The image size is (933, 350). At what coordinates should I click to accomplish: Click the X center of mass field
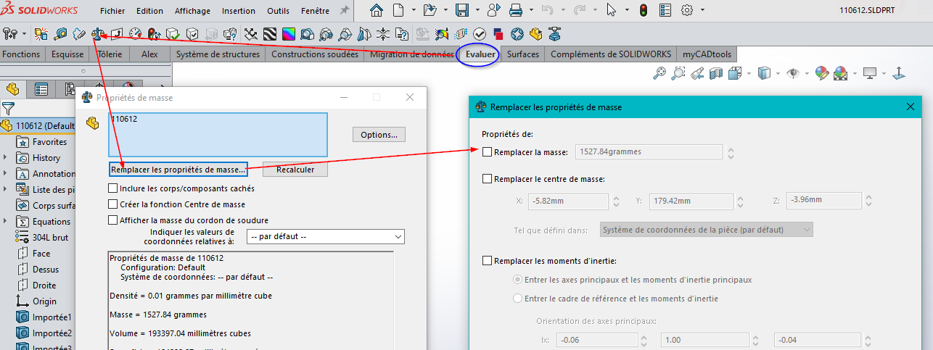pyautogui.click(x=568, y=201)
